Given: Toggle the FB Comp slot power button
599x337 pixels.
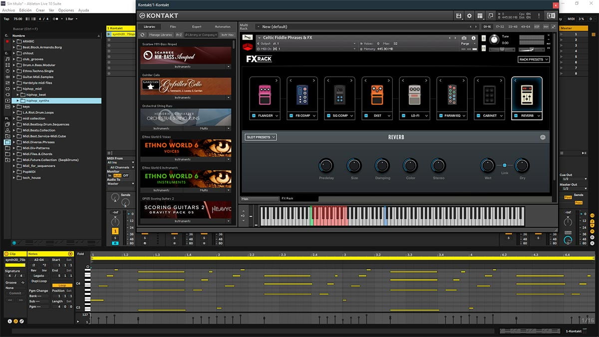Looking at the screenshot, I should click(x=292, y=116).
